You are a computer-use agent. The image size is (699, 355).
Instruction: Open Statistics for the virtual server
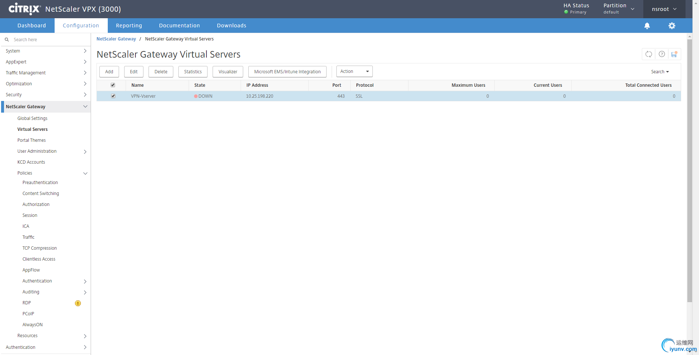click(193, 72)
